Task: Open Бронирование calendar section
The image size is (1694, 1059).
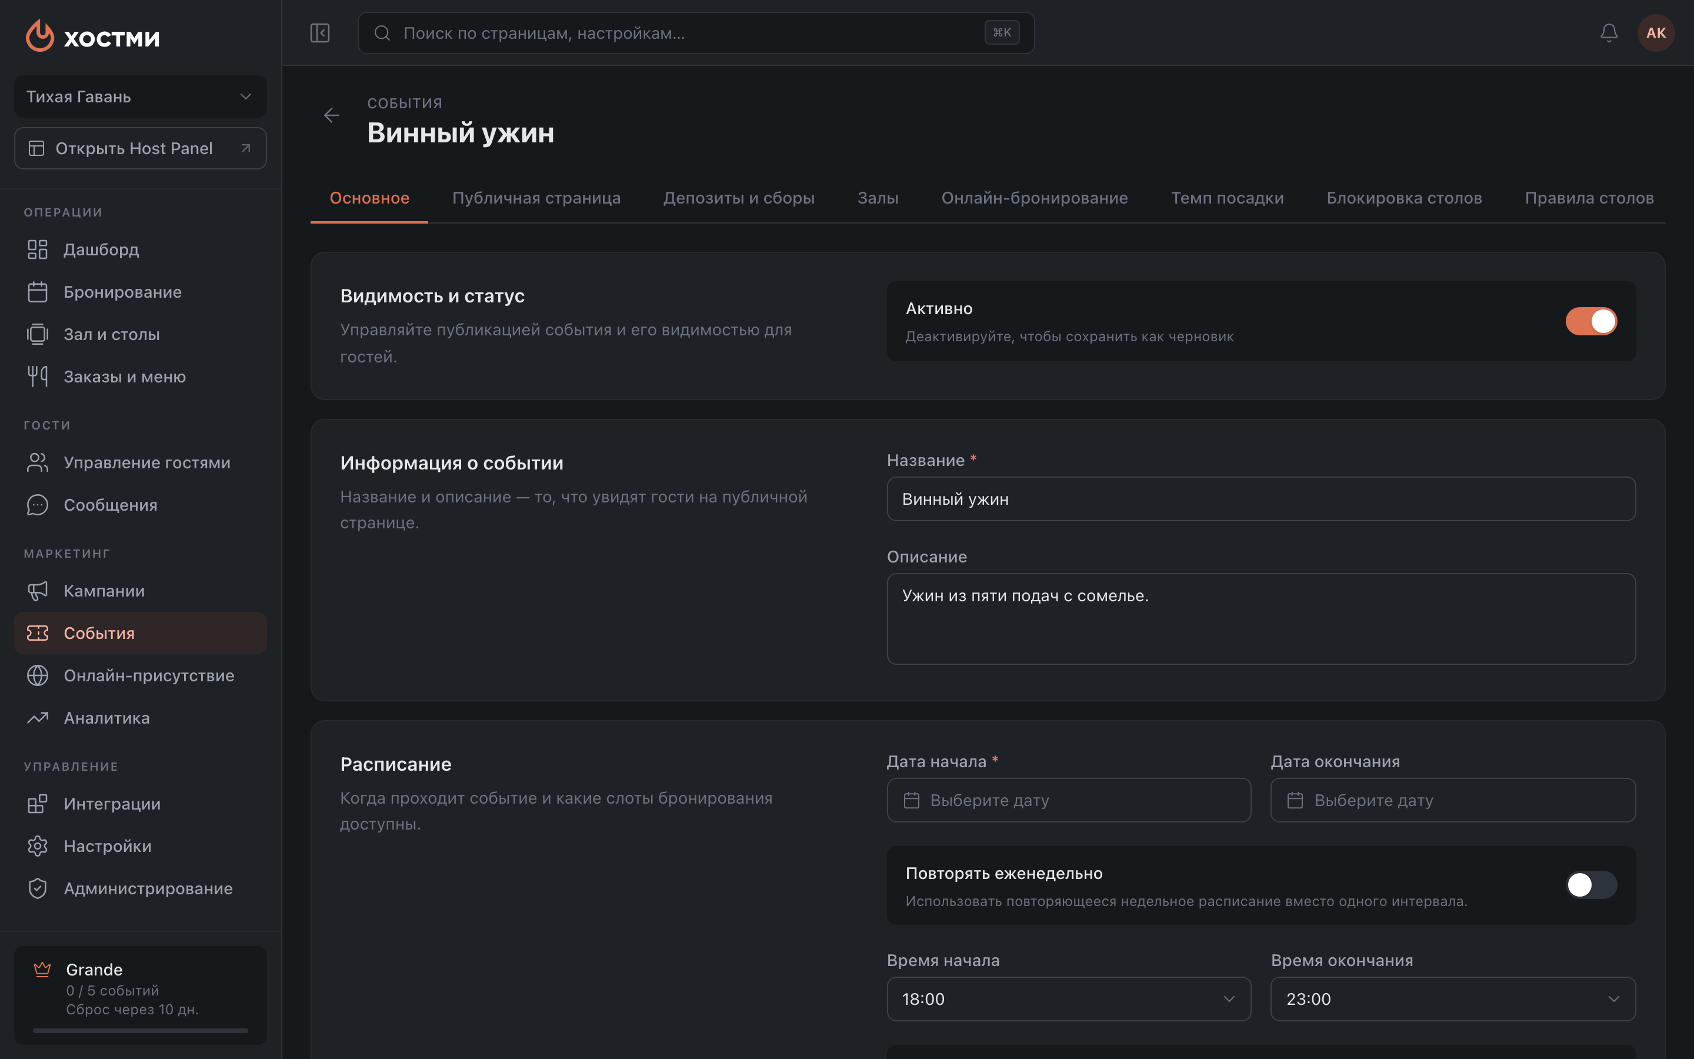Action: (x=140, y=292)
